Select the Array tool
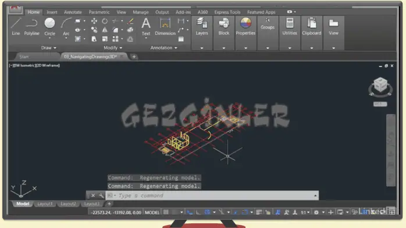Viewport: 406px width, 228px height. [116, 39]
